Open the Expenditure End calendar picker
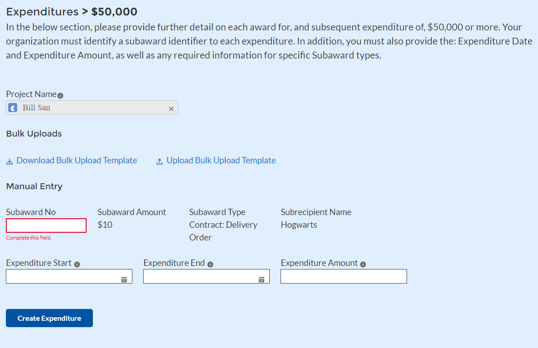The image size is (538, 348). [262, 279]
